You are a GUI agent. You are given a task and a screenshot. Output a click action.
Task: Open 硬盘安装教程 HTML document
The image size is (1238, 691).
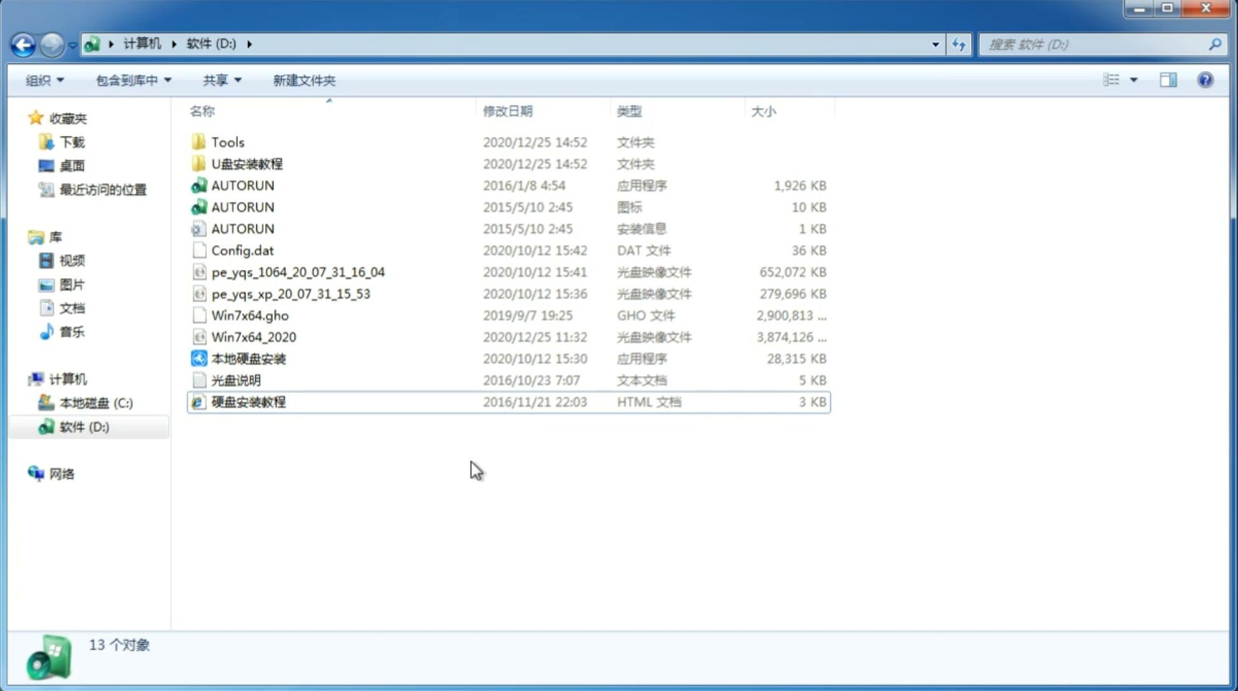click(x=248, y=401)
